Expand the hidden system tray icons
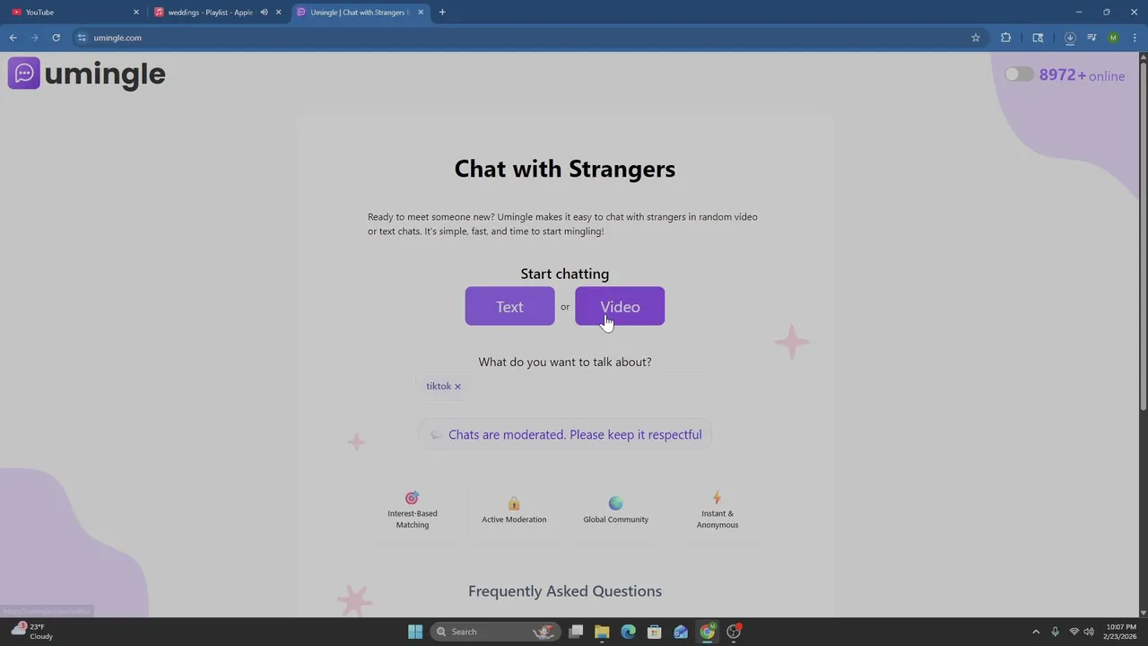 1036,632
